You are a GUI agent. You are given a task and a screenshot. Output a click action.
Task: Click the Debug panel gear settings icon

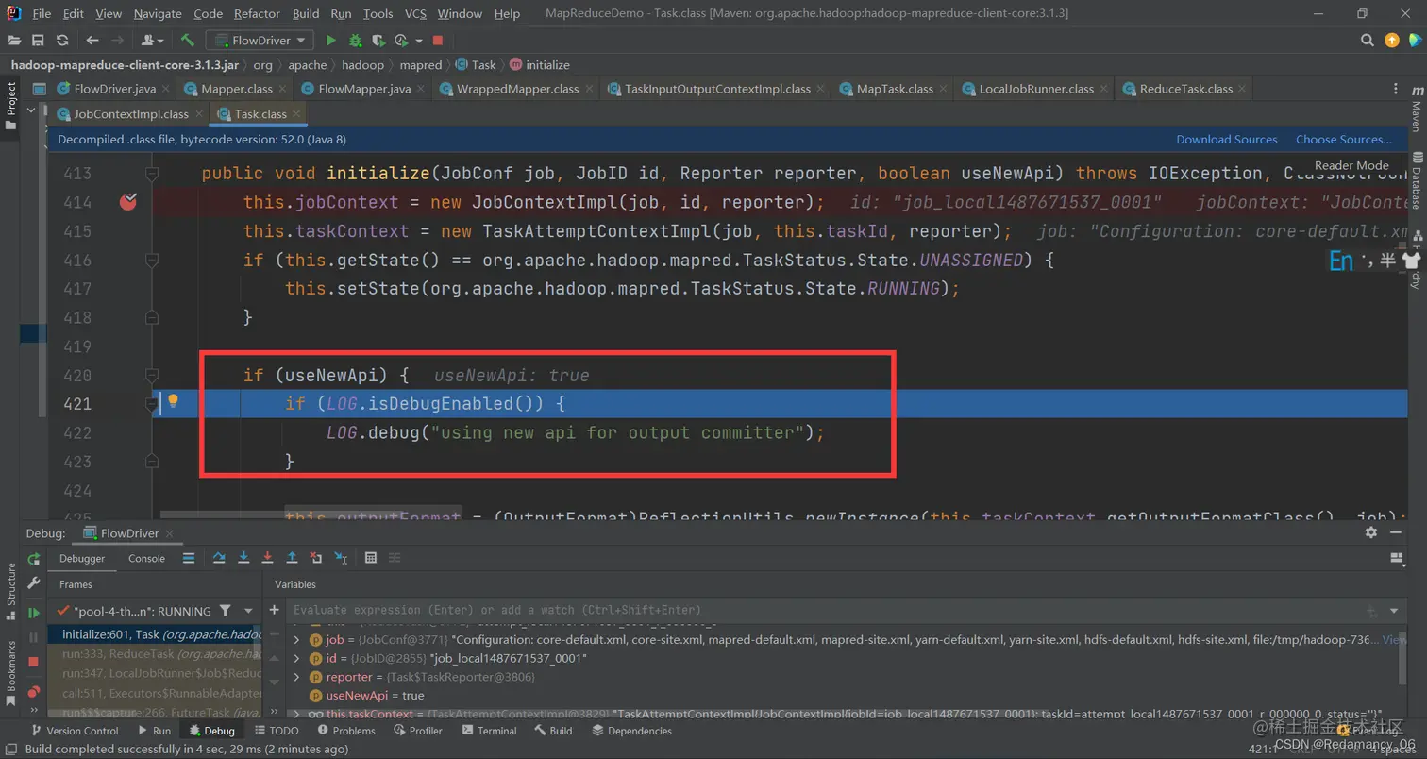pyautogui.click(x=1371, y=532)
